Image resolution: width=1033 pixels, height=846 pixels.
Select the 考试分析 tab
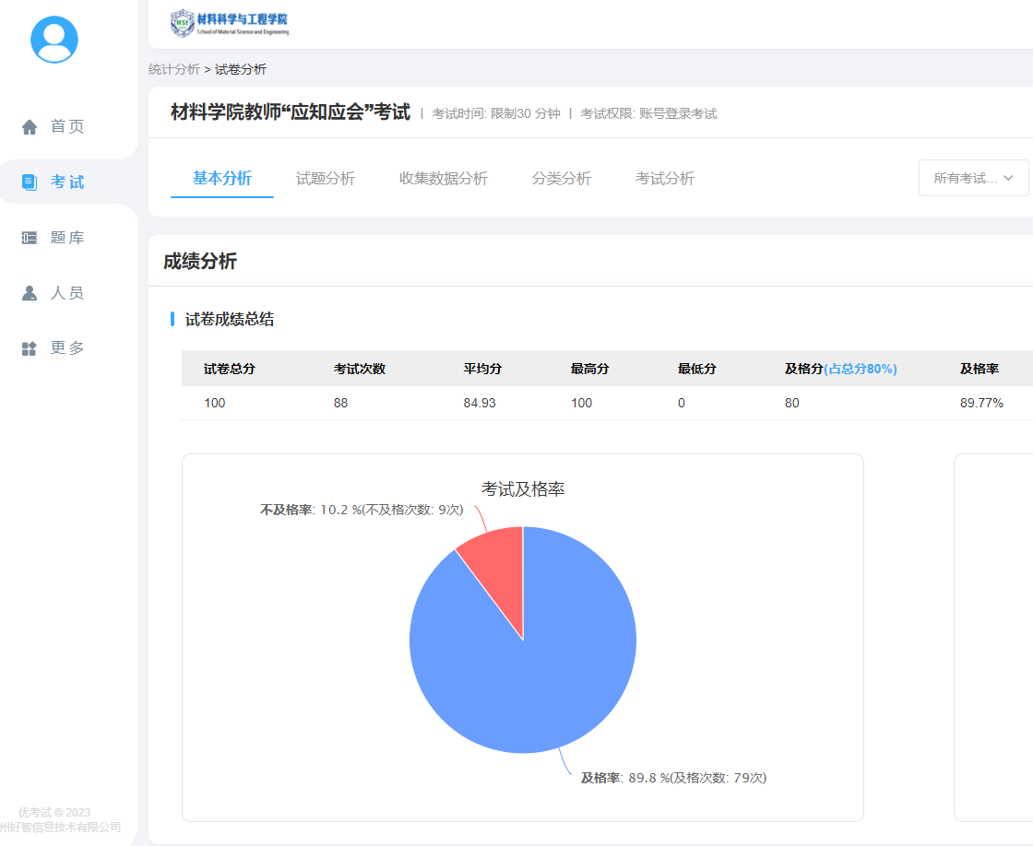[x=664, y=179]
